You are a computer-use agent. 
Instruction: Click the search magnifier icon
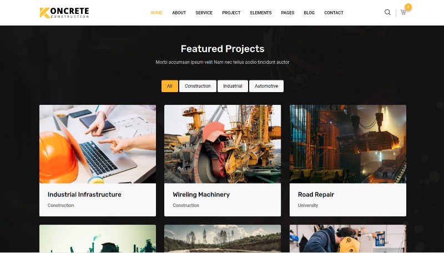click(387, 12)
